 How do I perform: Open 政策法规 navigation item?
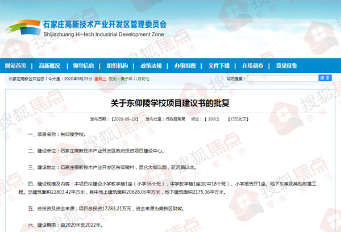click(x=151, y=66)
